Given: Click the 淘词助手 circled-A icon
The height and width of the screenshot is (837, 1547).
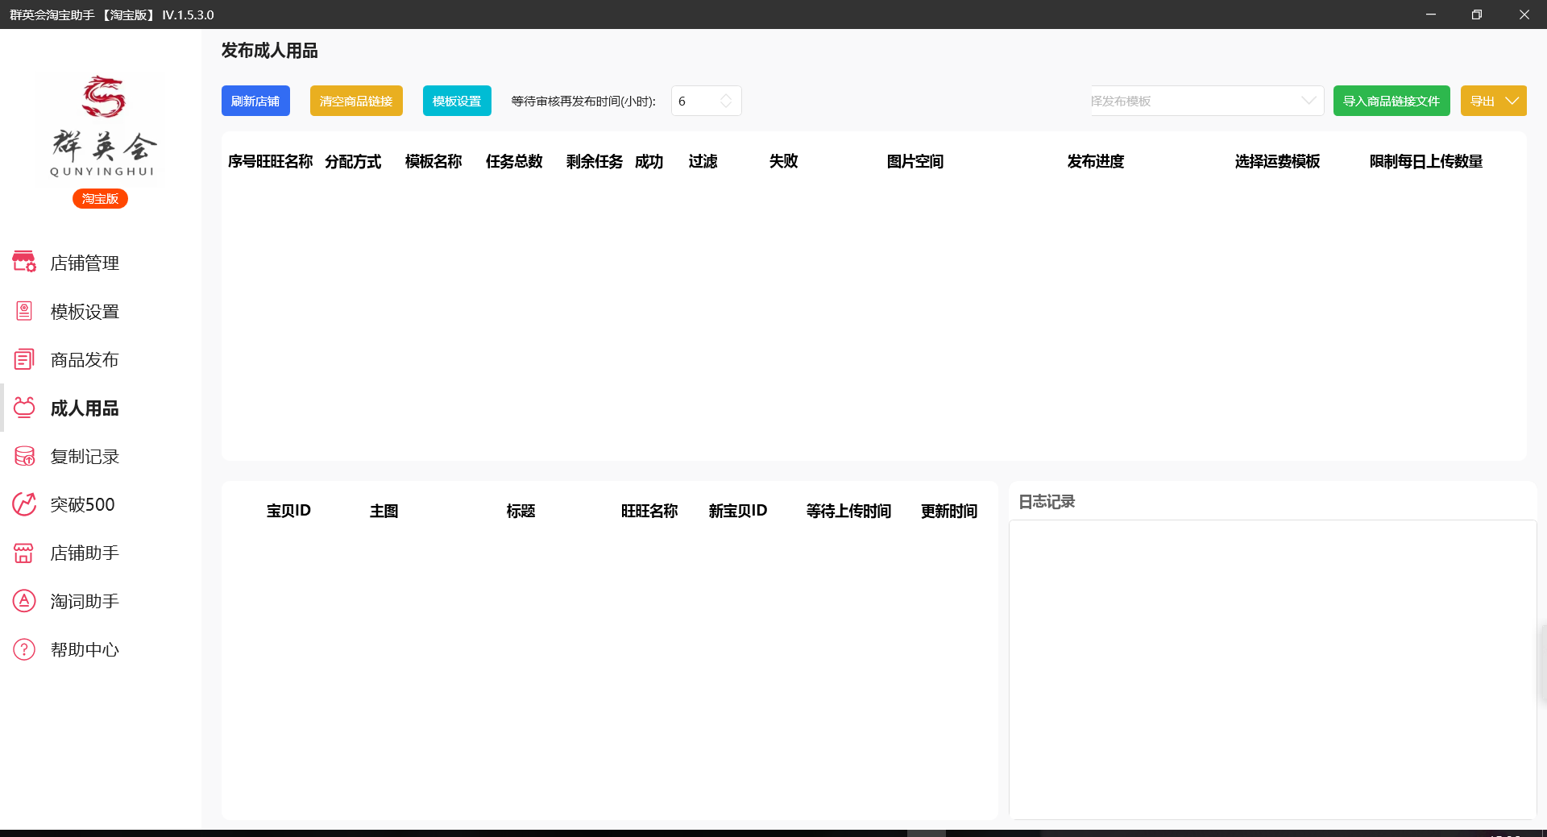Looking at the screenshot, I should [x=24, y=601].
